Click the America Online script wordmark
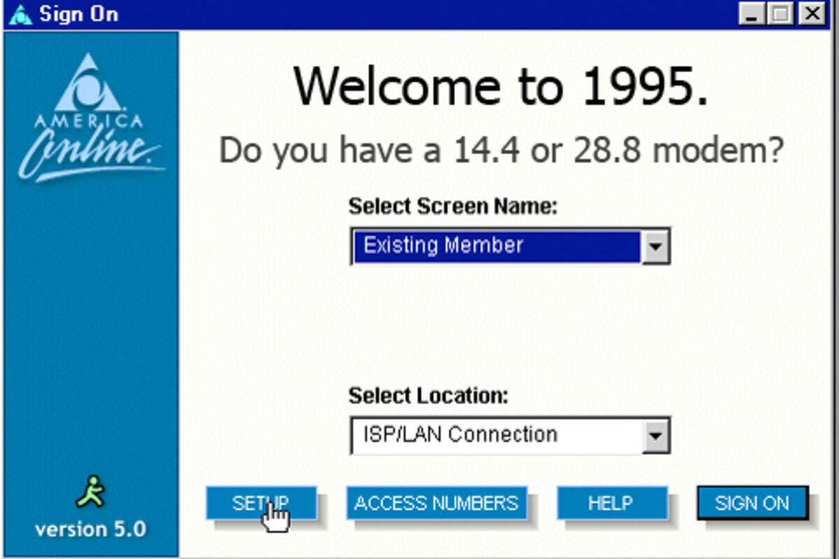The height and width of the screenshot is (559, 839). tap(91, 155)
